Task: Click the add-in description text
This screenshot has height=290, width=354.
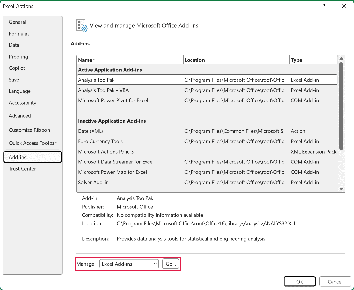Action: tap(191, 239)
